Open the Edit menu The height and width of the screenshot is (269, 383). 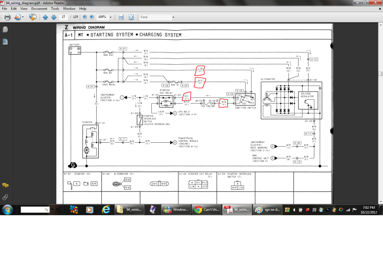click(x=14, y=9)
